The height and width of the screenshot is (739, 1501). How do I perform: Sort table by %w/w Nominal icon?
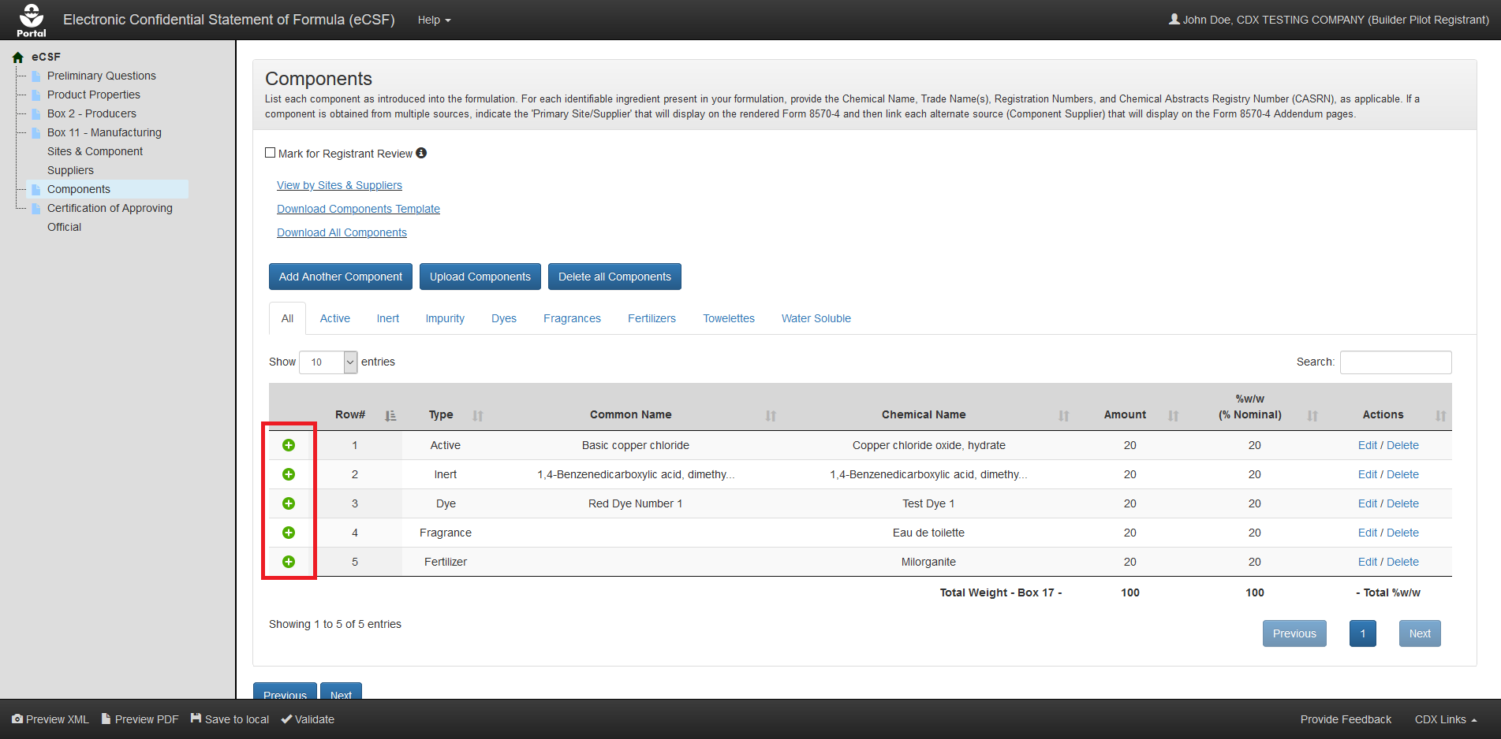pyautogui.click(x=1312, y=415)
